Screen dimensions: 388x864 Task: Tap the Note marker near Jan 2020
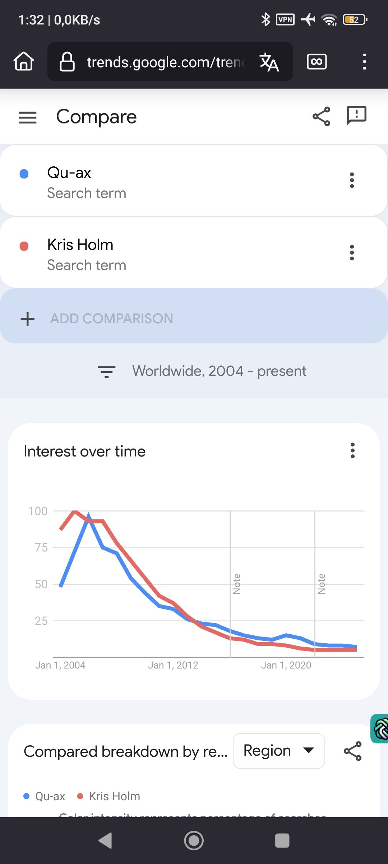click(321, 584)
